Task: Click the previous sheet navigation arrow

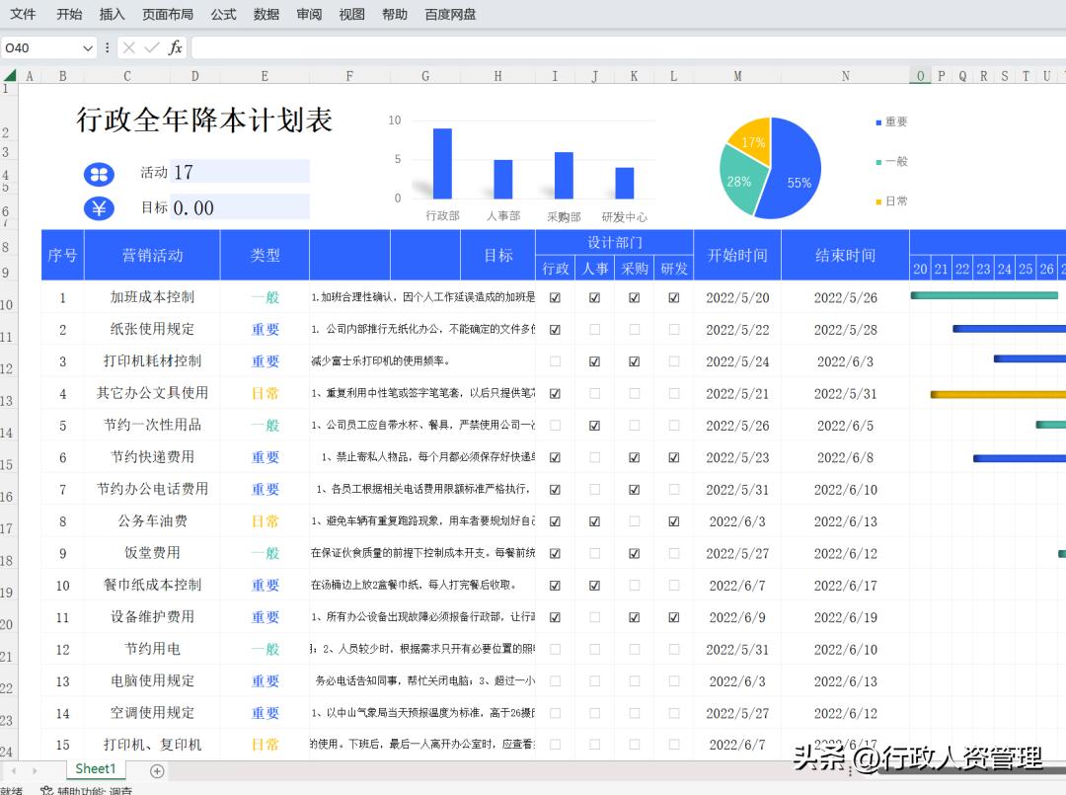Action: coord(12,769)
